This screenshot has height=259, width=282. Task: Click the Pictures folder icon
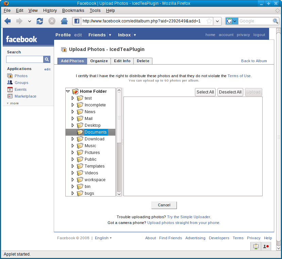tap(80, 152)
